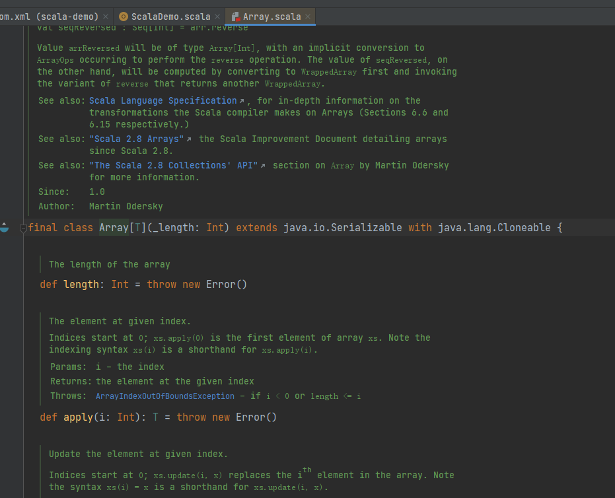Viewport: 615px width, 498px height.
Task: Click the gutter implementation marker icon
Action: click(4, 227)
